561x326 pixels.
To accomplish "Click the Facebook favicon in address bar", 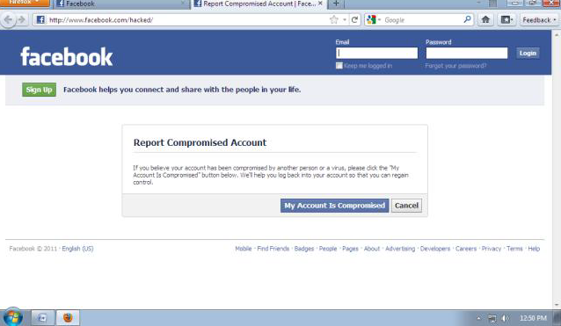I will 40,19.
